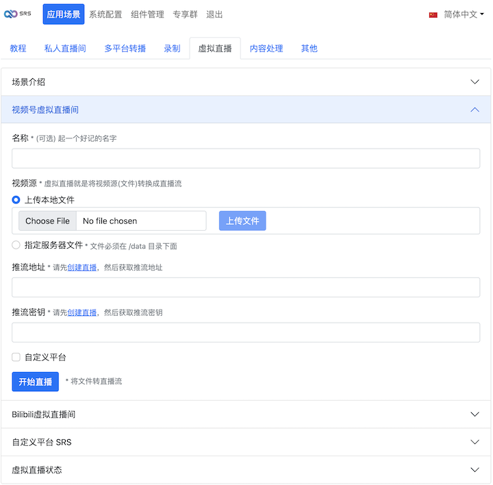Open 系统配置 in the top menu

click(105, 14)
